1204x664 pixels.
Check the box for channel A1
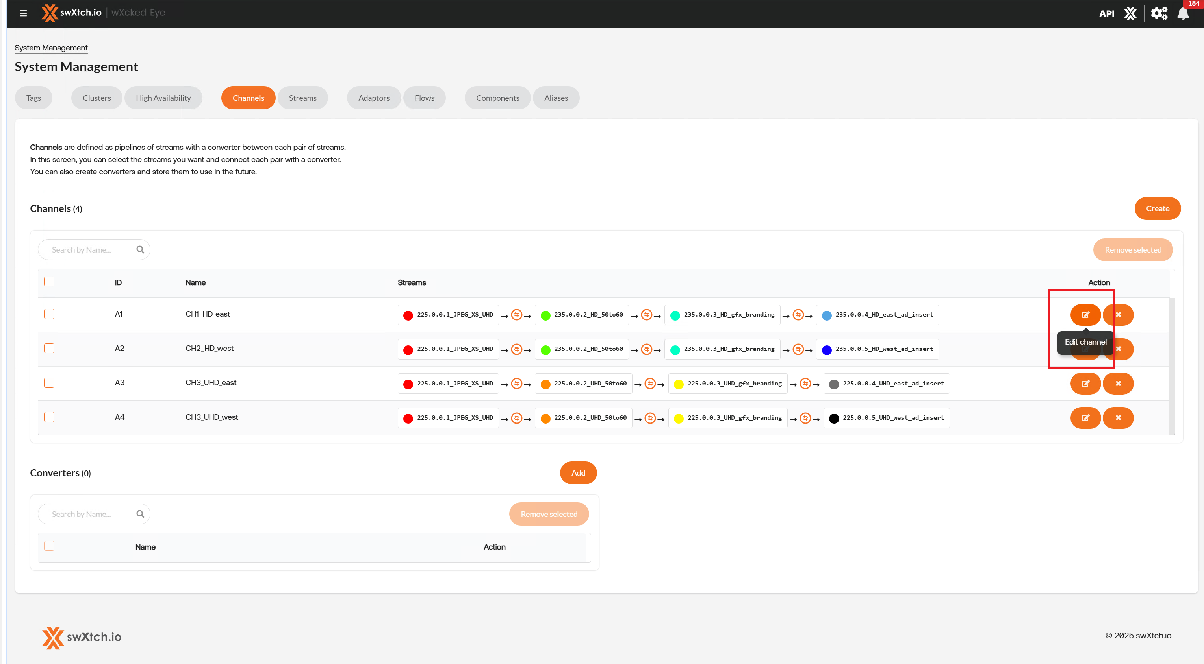tap(49, 314)
